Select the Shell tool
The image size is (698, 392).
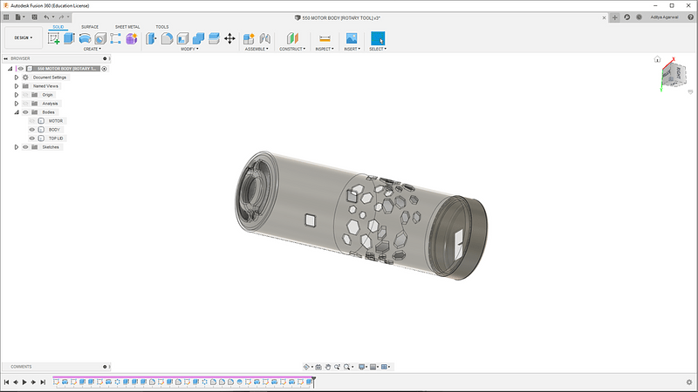click(x=182, y=38)
